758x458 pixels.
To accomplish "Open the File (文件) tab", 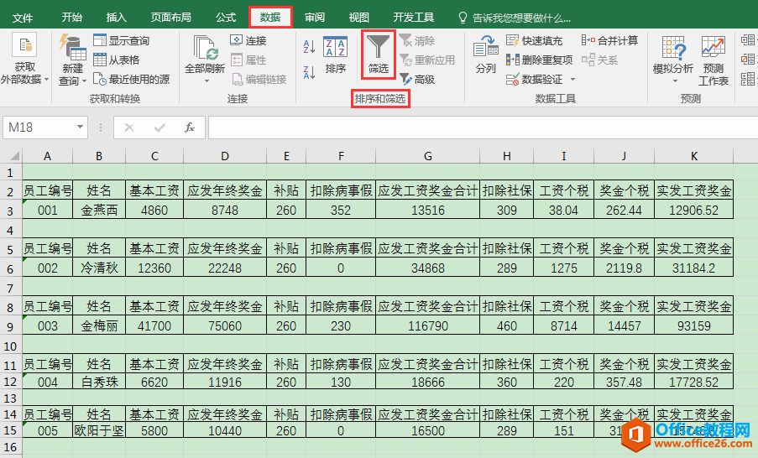I will click(23, 18).
